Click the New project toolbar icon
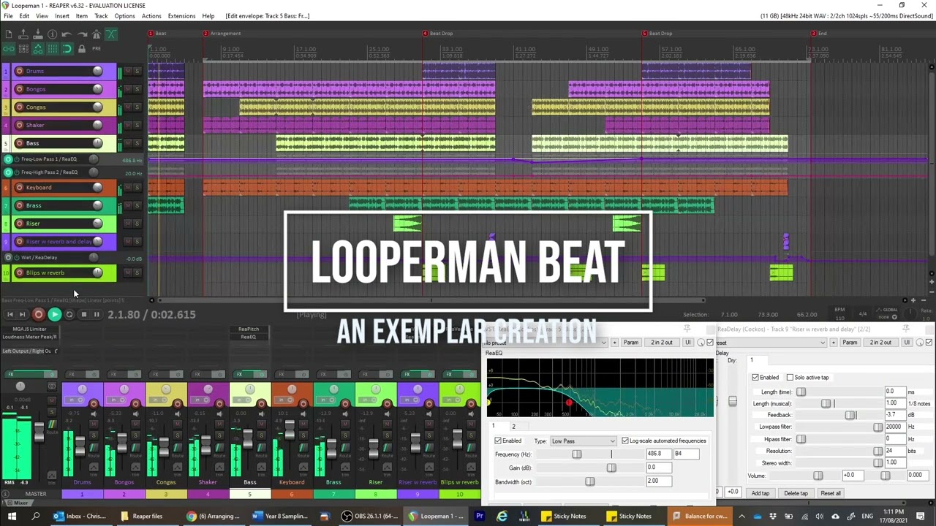Viewport: 936px width, 526px height. click(9, 34)
